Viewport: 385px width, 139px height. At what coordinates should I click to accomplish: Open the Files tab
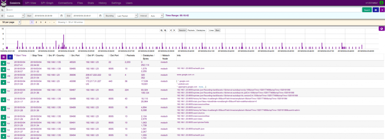[80, 3]
